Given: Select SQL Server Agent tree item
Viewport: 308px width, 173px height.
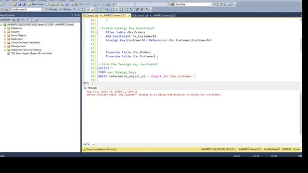Looking at the screenshot, I should (31, 53).
